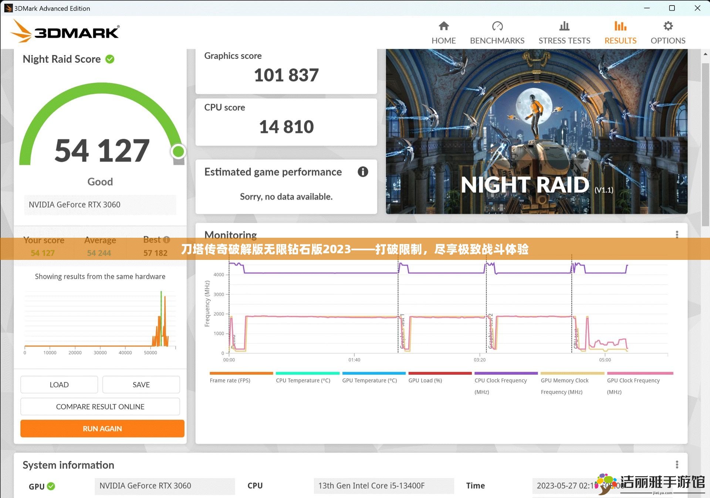Click the Average score 54 244
710x498 pixels.
[99, 253]
